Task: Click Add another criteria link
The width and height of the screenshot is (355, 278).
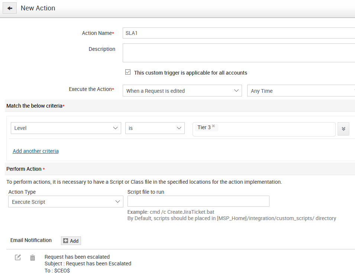Action: click(x=36, y=151)
